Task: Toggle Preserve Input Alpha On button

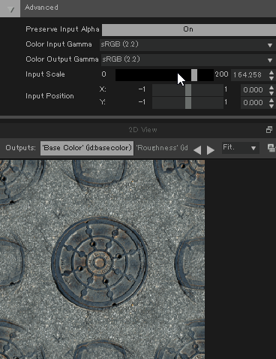Action: pos(189,29)
